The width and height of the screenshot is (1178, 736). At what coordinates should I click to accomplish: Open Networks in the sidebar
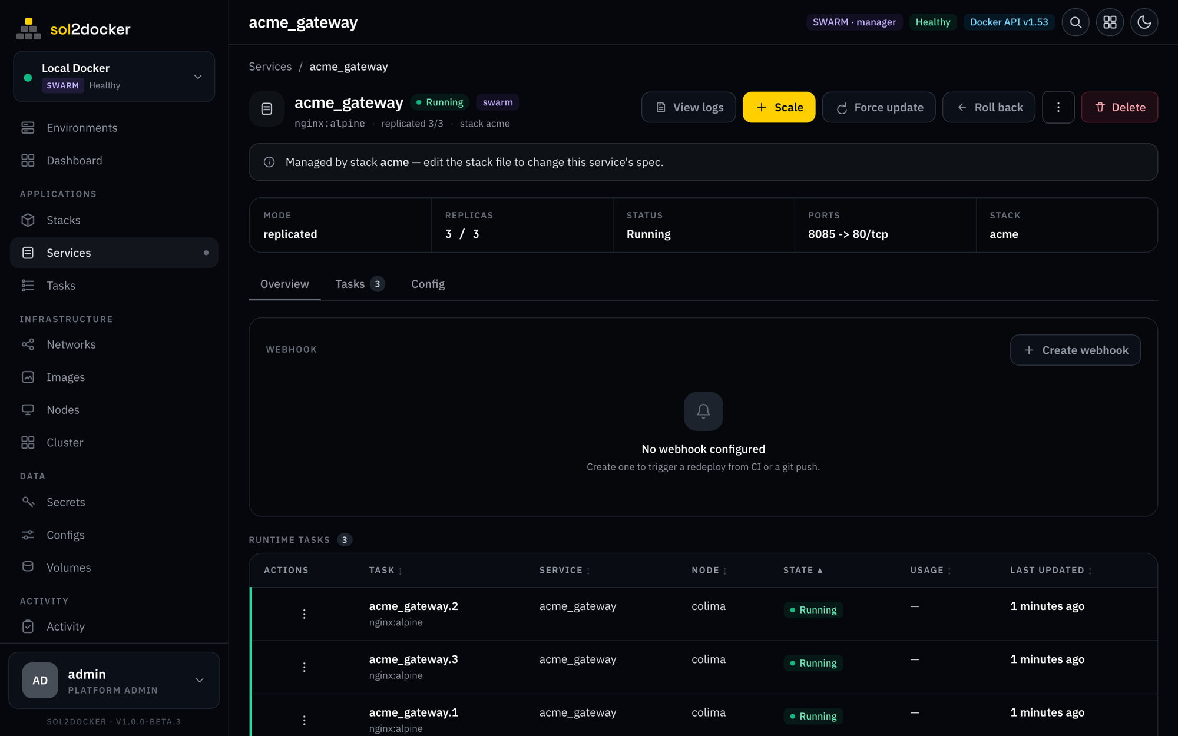coord(114,344)
